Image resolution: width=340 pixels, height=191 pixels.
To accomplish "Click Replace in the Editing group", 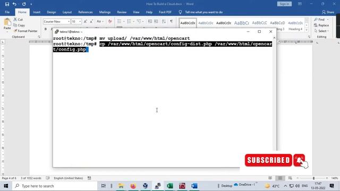I will tap(321, 25).
